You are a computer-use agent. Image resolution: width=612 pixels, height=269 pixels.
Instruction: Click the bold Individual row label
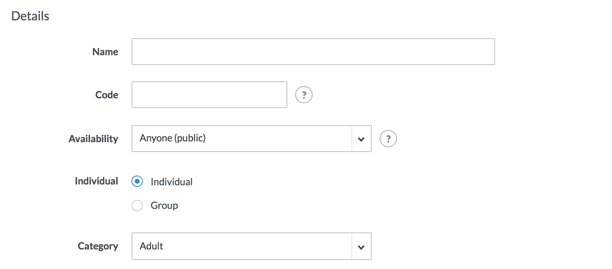point(96,181)
